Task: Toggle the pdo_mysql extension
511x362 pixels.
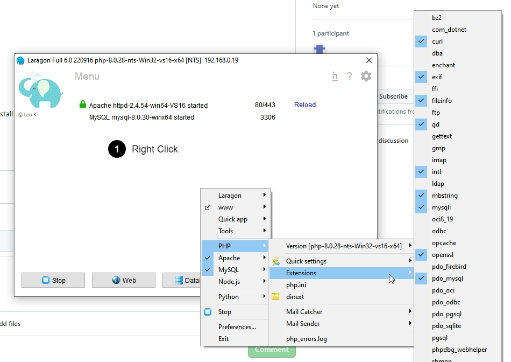Action: point(458,279)
